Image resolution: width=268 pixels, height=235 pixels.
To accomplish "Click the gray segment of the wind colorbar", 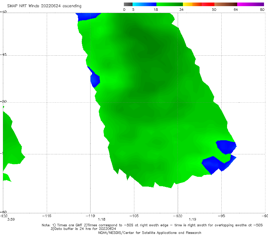I will (x=128, y=4).
